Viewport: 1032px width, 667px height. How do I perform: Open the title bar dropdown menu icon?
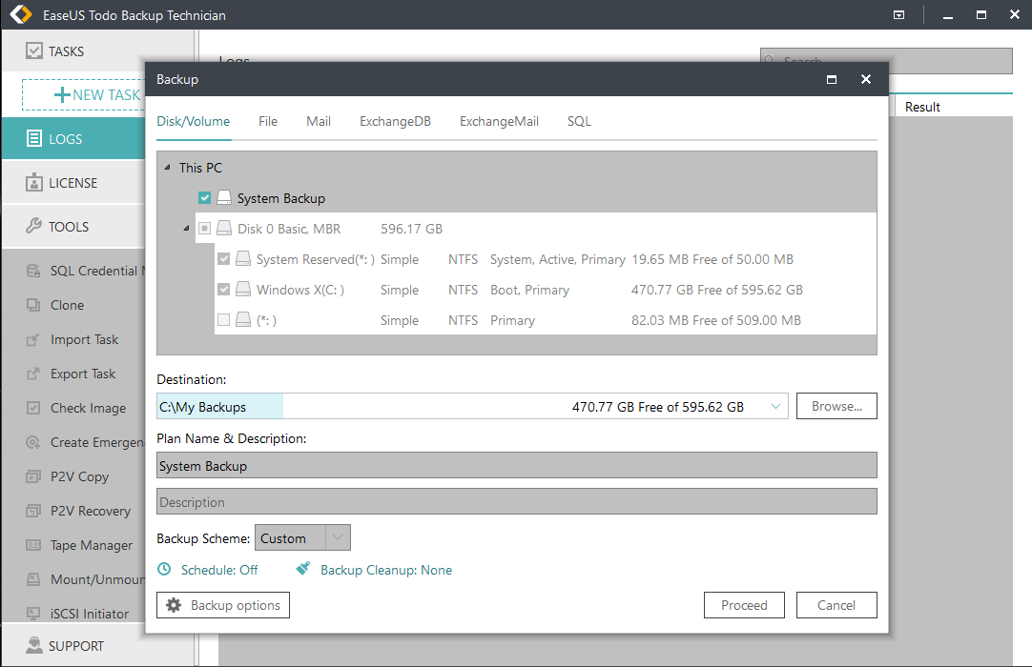coord(899,14)
